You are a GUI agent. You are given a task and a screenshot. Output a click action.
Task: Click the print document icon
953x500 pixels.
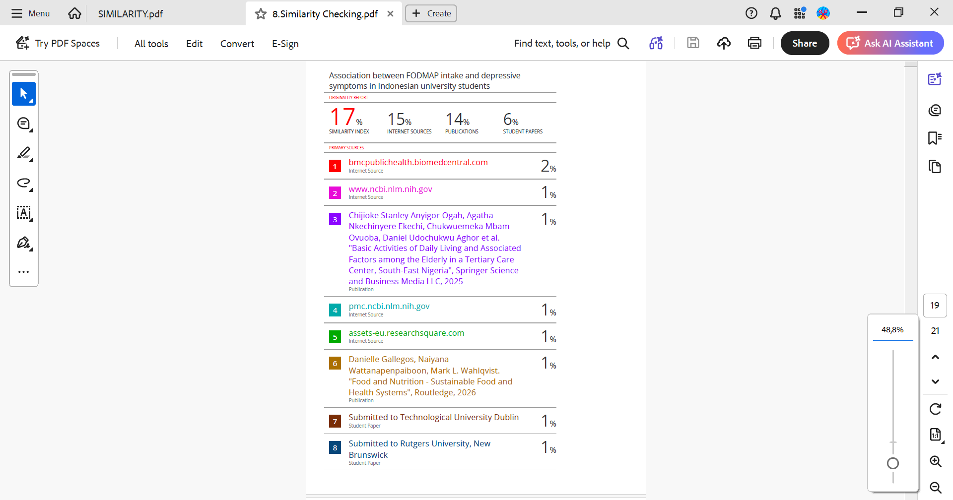tap(754, 43)
